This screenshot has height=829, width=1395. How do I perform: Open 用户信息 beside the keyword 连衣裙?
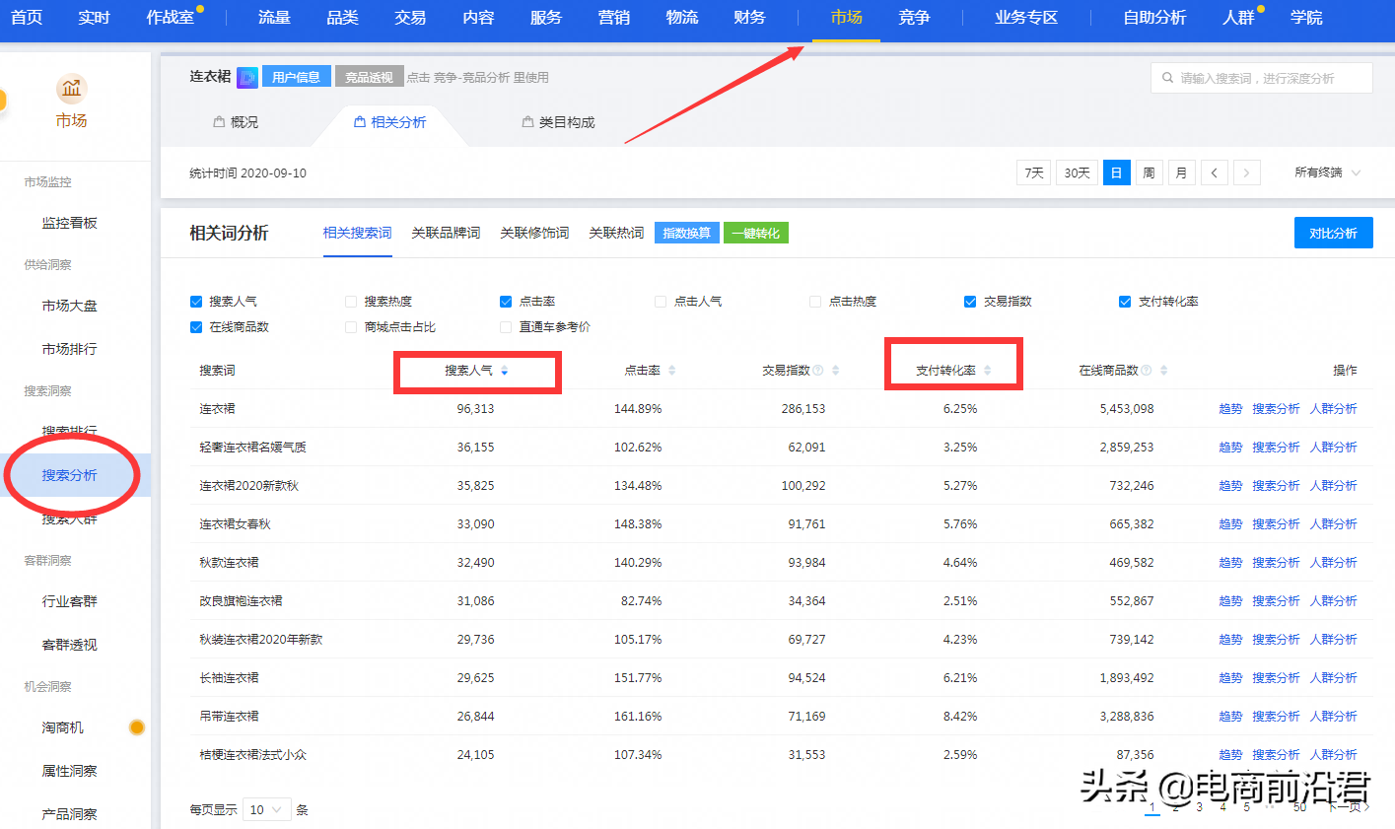(x=297, y=75)
